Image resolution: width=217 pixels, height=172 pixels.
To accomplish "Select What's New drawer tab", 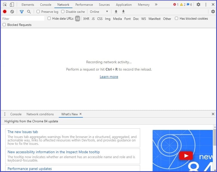I will [70, 114].
